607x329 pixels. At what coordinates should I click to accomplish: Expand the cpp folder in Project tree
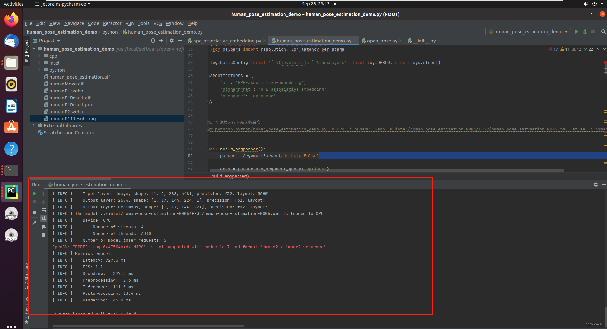tap(39, 56)
